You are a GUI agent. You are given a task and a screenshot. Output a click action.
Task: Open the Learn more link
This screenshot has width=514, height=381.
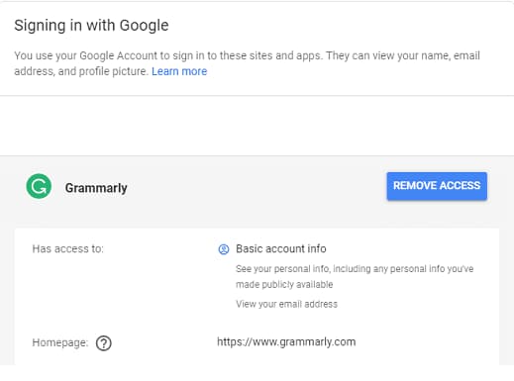point(179,71)
